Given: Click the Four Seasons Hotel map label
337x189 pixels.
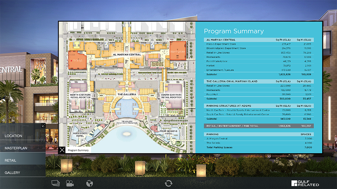Looking at the screenshot, I should 168,132.
